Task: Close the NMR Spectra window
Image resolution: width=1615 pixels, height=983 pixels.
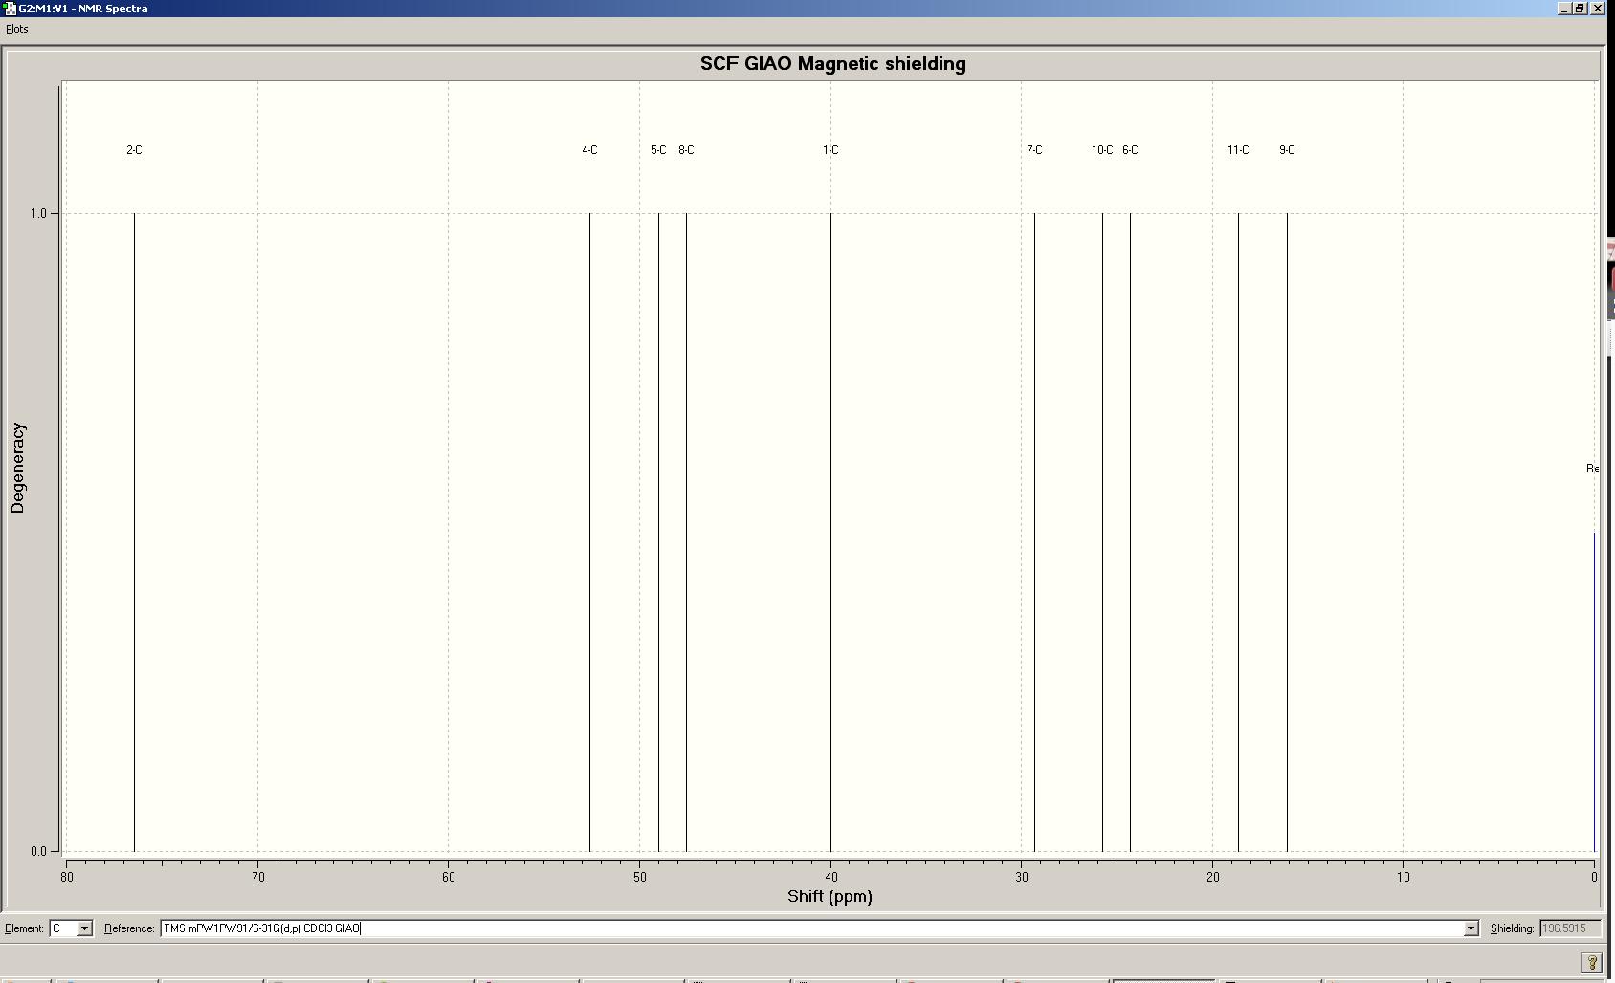Action: click(x=1597, y=9)
